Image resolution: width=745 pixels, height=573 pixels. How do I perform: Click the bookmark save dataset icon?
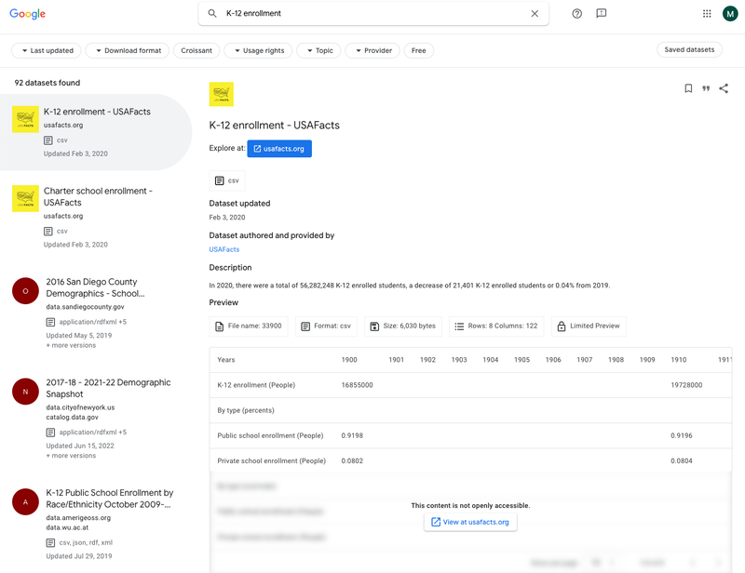point(688,88)
